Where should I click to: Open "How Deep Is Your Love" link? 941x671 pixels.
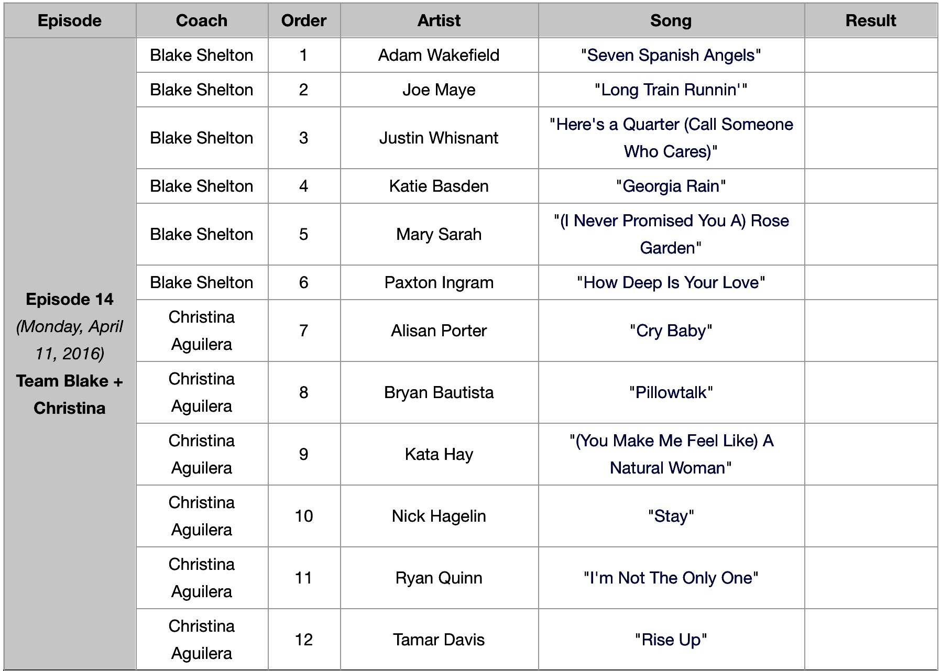coord(671,282)
